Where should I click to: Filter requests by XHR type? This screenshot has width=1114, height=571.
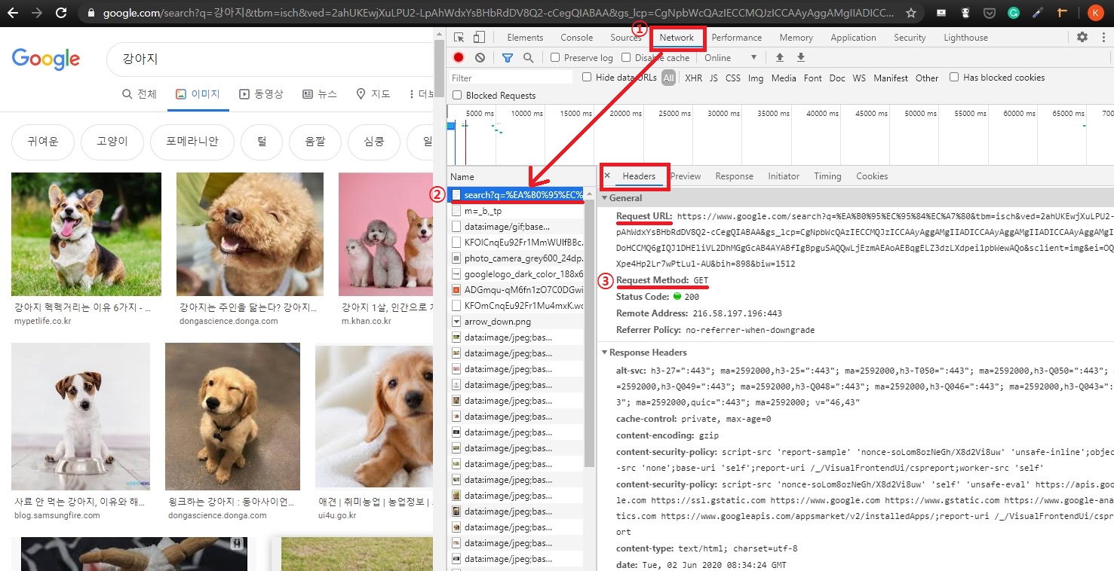(x=693, y=78)
